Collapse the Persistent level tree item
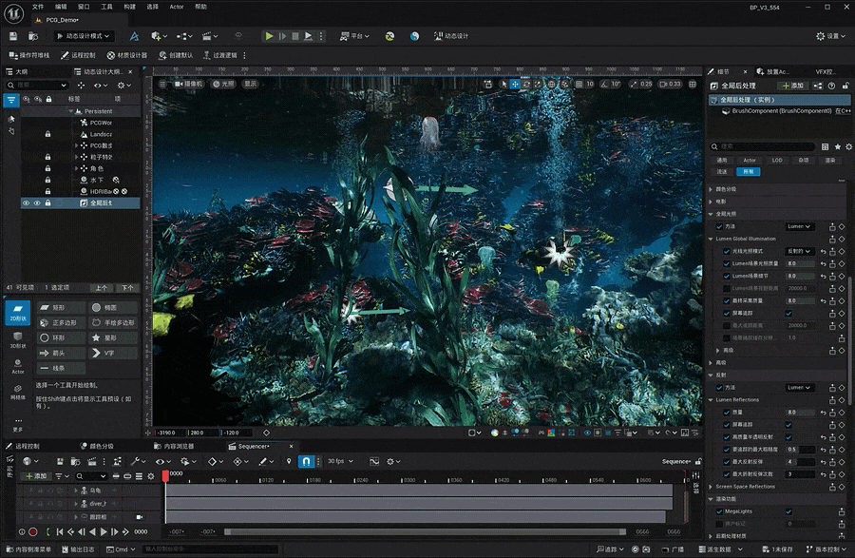The height and width of the screenshot is (558, 855). (70, 111)
